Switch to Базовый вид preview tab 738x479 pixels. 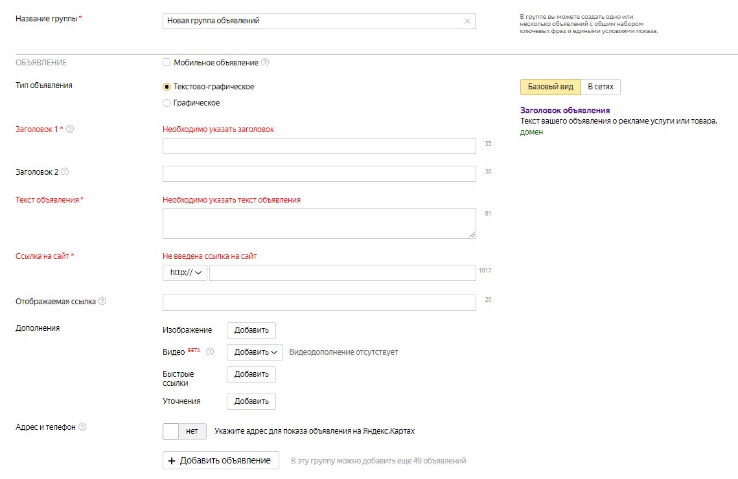coord(550,87)
